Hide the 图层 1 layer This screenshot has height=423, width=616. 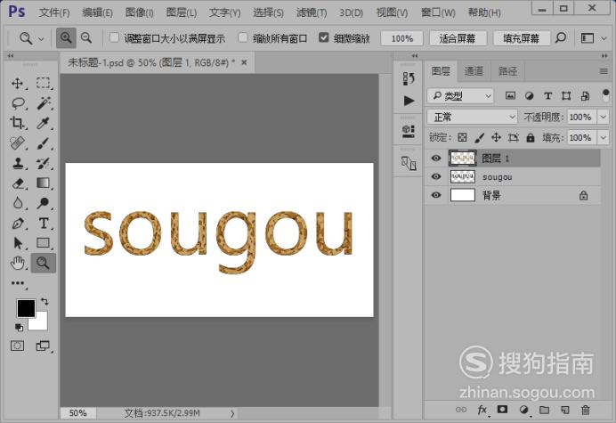[435, 158]
